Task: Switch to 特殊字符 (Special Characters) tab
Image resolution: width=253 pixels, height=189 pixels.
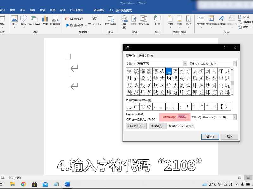Action: pyautogui.click(x=146, y=56)
